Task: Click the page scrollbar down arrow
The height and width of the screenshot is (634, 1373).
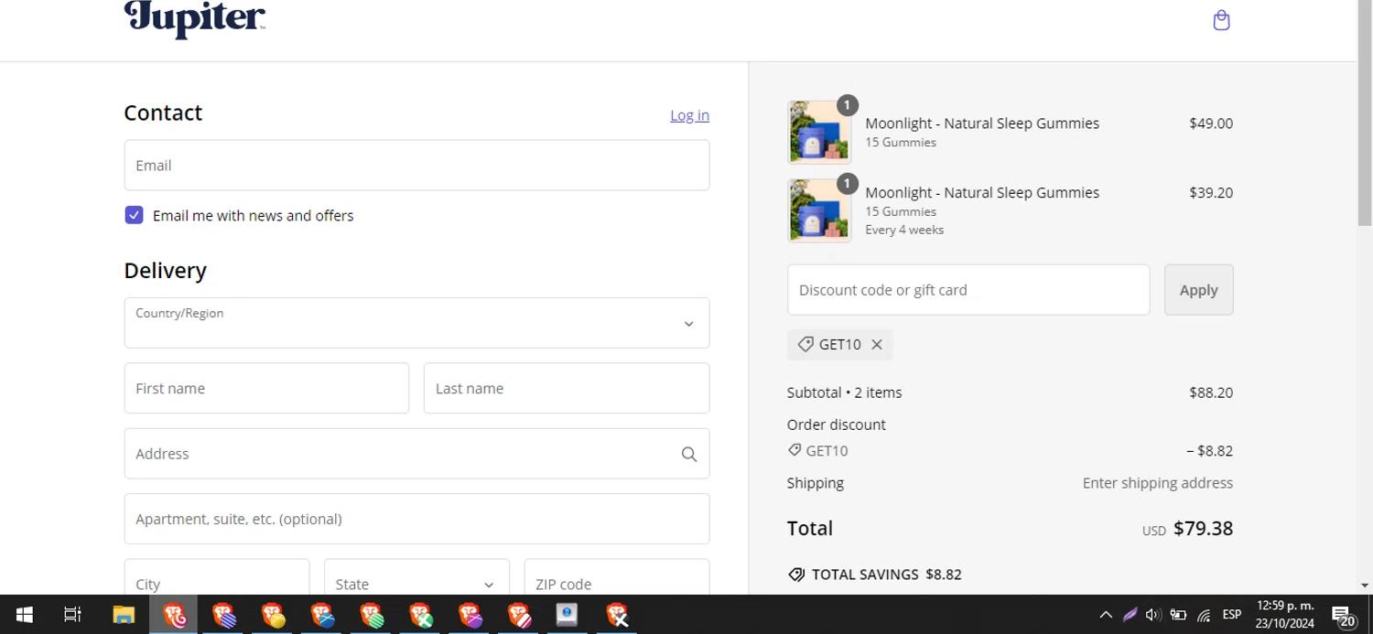Action: (x=1365, y=586)
